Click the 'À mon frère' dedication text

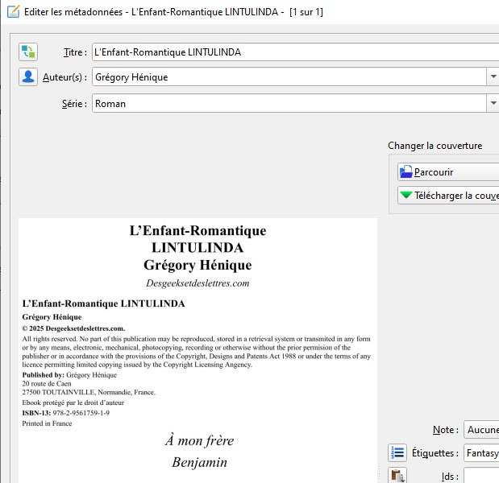[x=200, y=440]
